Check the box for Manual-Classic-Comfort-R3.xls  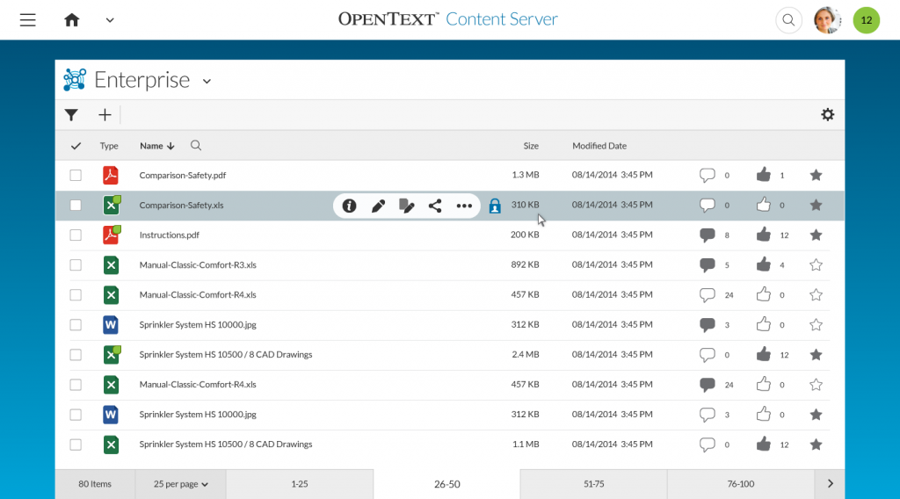(x=76, y=265)
